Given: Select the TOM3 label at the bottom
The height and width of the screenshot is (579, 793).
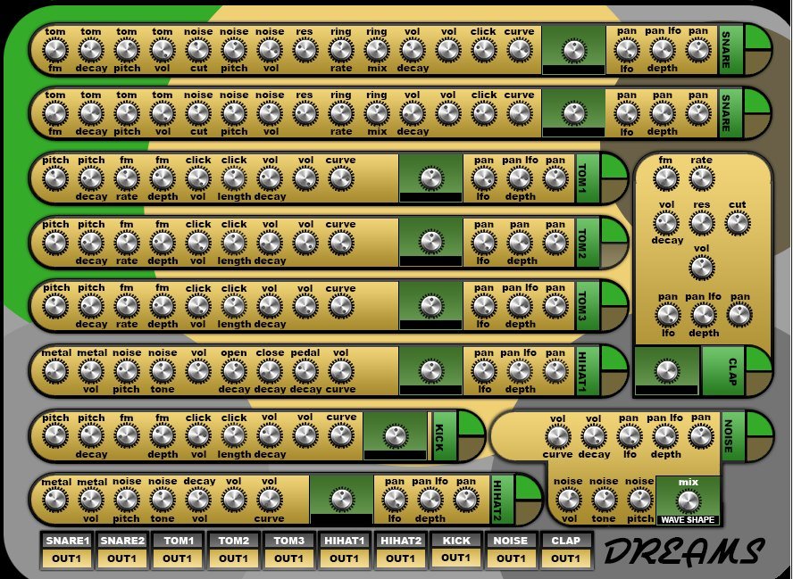Looking at the screenshot, I should point(288,541).
